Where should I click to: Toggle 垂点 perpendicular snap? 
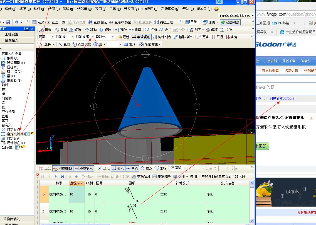(118, 168)
